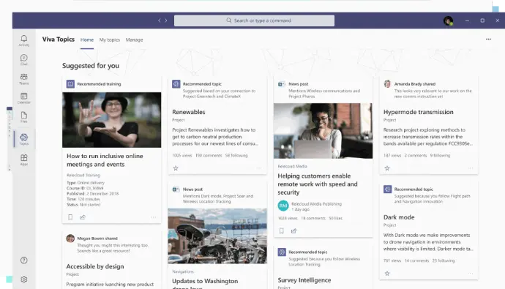Switch to the Manage tab
The width and height of the screenshot is (505, 289).
click(135, 40)
